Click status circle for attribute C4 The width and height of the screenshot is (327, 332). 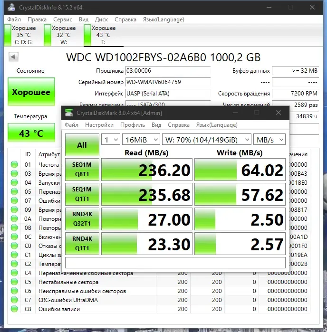(14, 273)
